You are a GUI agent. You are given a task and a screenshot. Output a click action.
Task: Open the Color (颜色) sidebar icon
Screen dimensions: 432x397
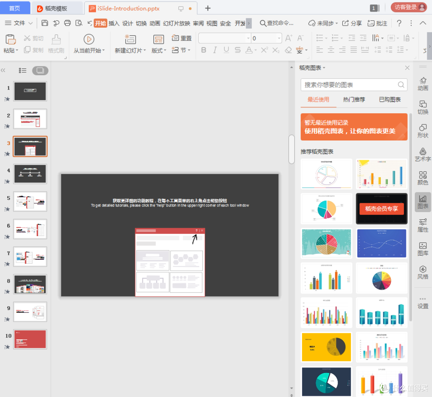tap(423, 178)
